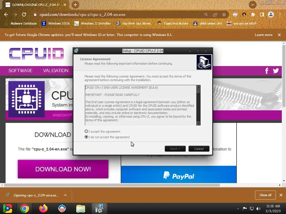Click Learn more about Chrome updates
Viewport: 286px width, 214px height.
click(x=264, y=35)
